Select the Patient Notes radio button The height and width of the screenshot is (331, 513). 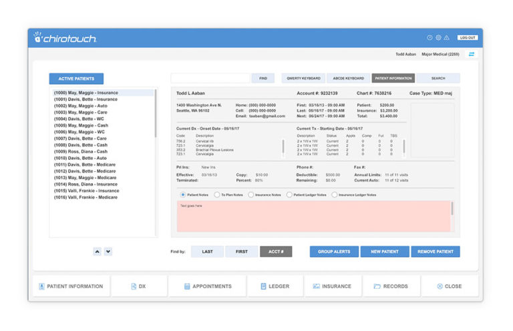pyautogui.click(x=183, y=195)
